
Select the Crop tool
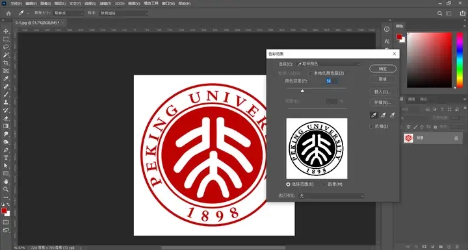pos(6,63)
